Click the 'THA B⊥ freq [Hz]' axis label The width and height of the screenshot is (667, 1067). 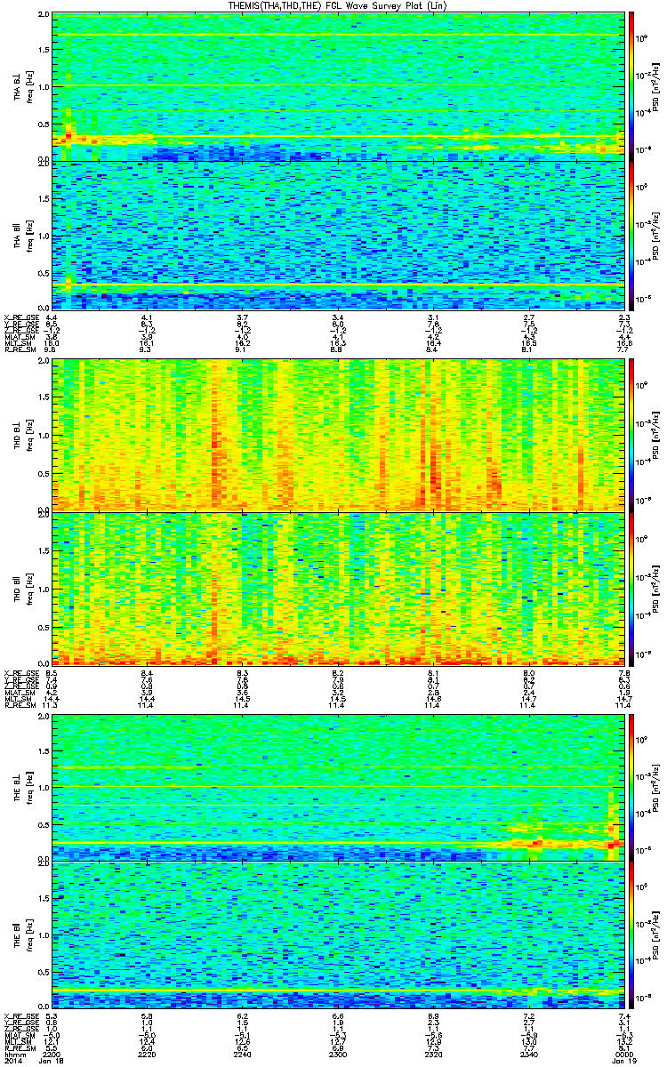click(21, 87)
